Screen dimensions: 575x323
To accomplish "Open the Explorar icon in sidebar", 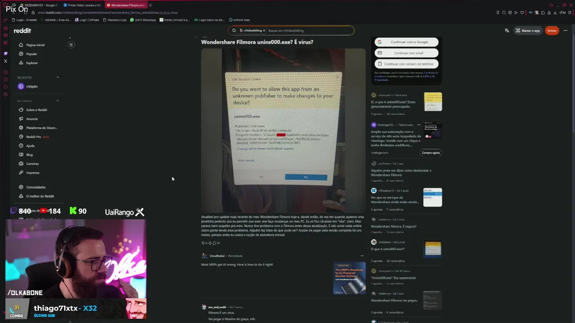I will pyautogui.click(x=21, y=63).
